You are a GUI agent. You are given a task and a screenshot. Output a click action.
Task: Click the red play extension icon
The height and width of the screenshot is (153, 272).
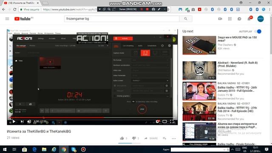coord(199,9)
